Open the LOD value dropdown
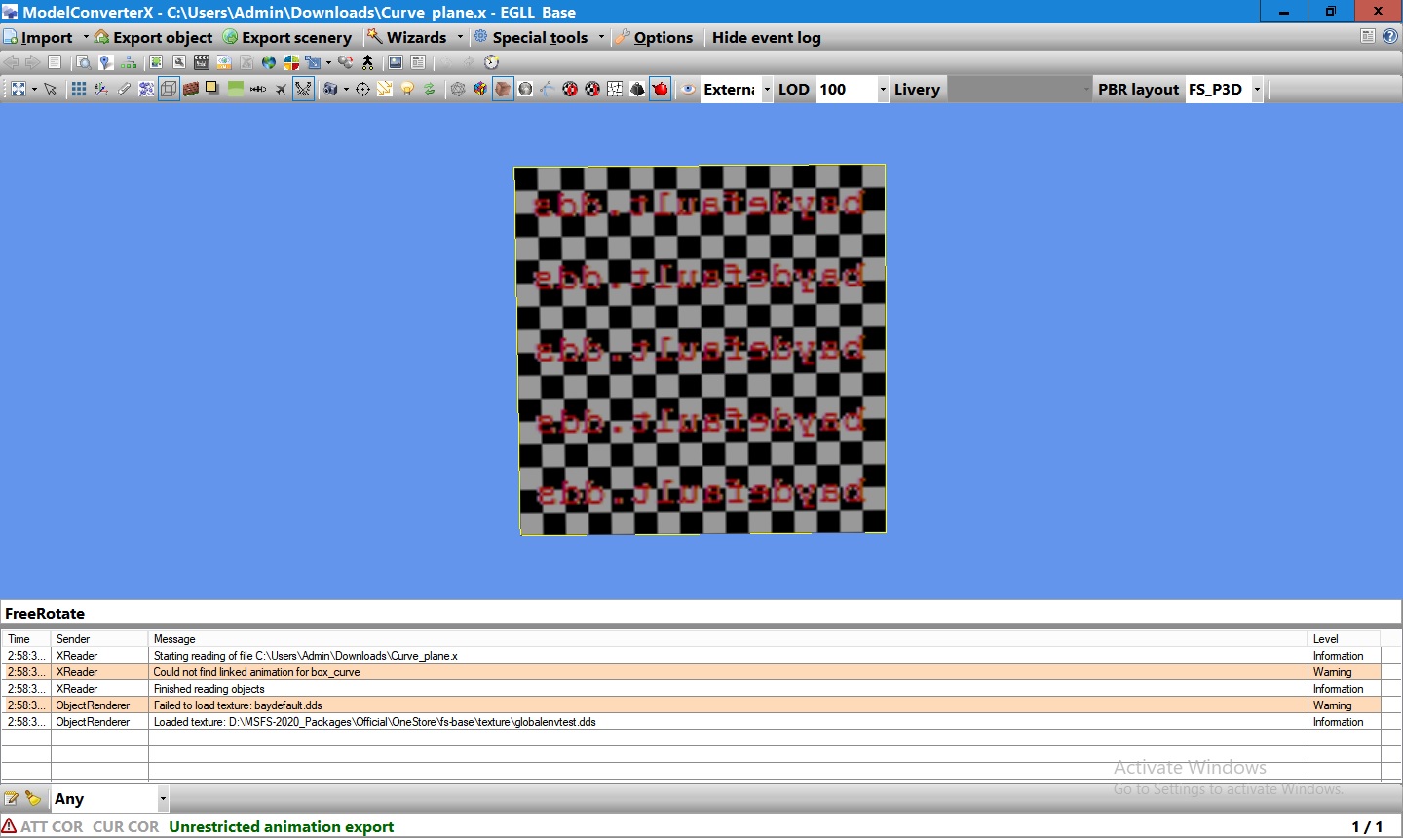 [882, 89]
